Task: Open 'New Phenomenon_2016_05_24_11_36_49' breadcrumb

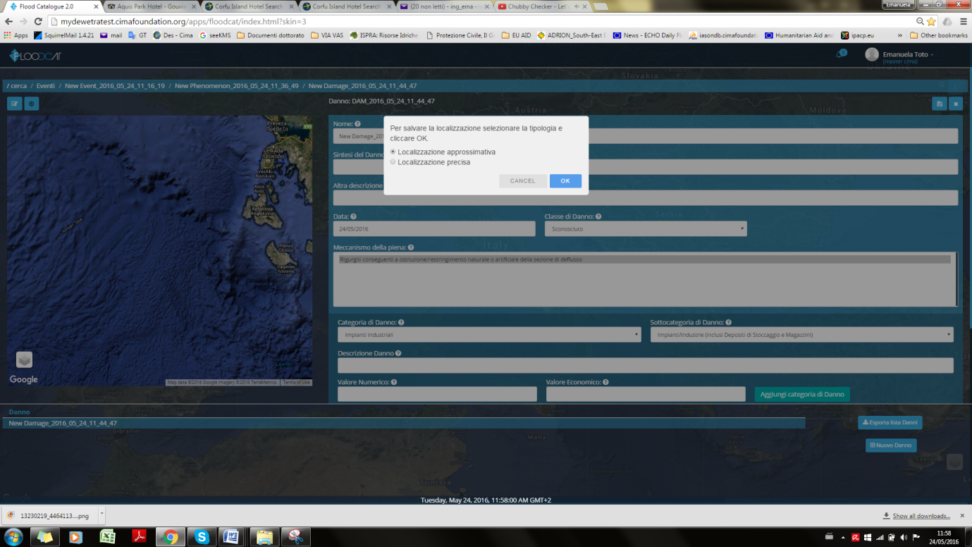Action: tap(237, 86)
